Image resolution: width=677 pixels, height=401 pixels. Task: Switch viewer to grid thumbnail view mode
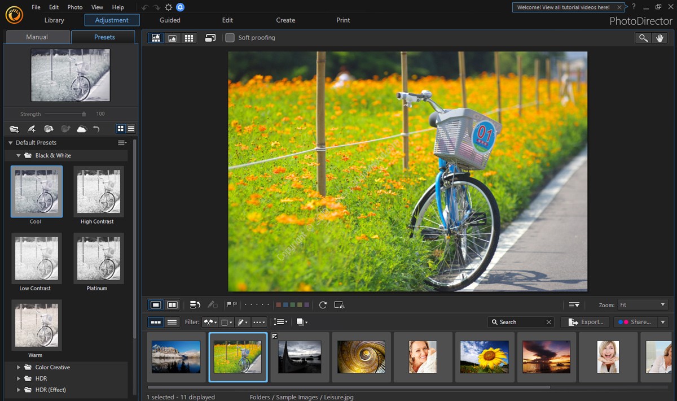(189, 38)
